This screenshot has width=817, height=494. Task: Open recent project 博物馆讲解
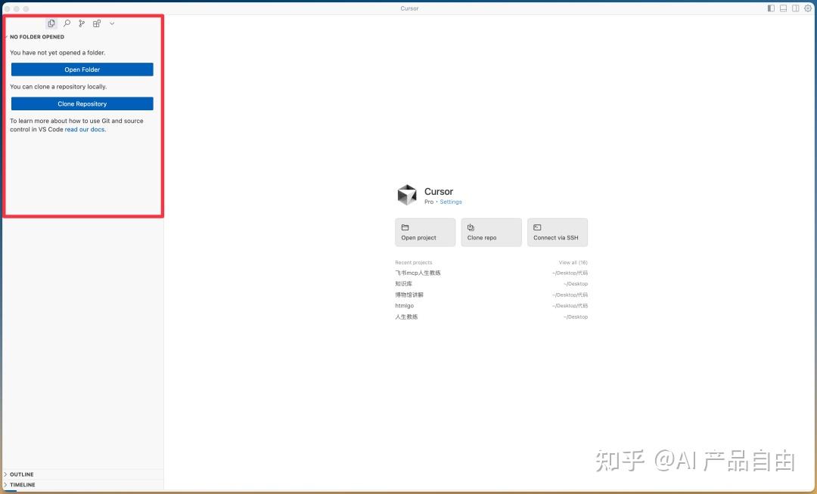(492, 295)
